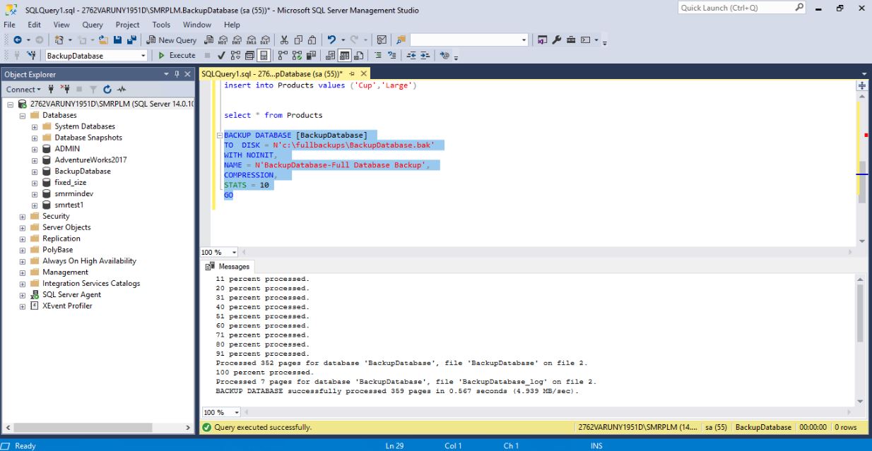Image resolution: width=872 pixels, height=451 pixels.
Task: Open Activity Monitor from Object Explorer toolbar
Action: pyautogui.click(x=120, y=89)
